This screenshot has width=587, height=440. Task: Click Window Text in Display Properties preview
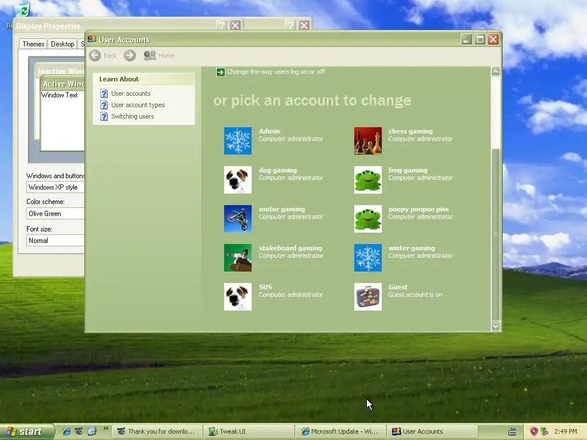(x=60, y=95)
